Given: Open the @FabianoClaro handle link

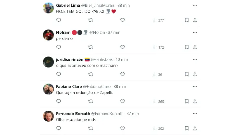Looking at the screenshot, I should click(x=97, y=87).
